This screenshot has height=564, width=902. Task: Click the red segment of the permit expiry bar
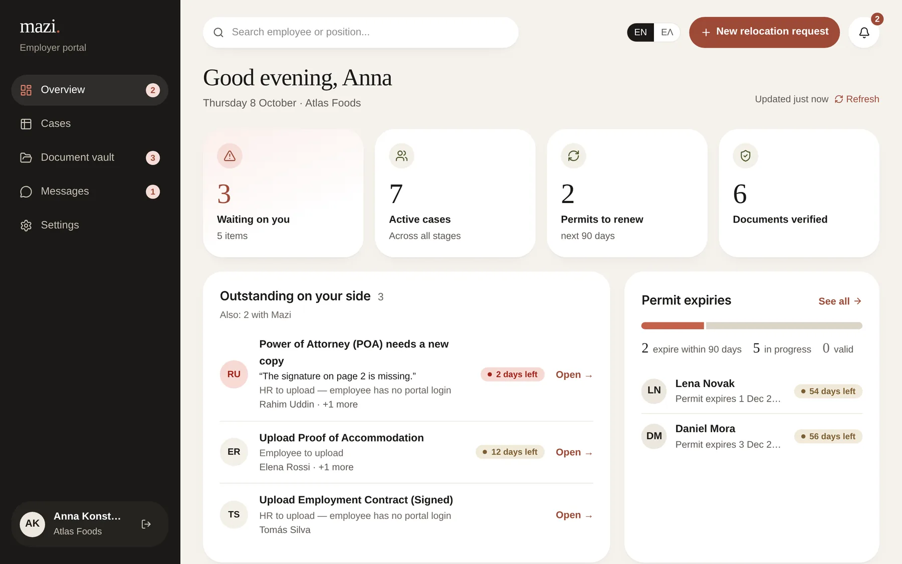click(x=672, y=326)
